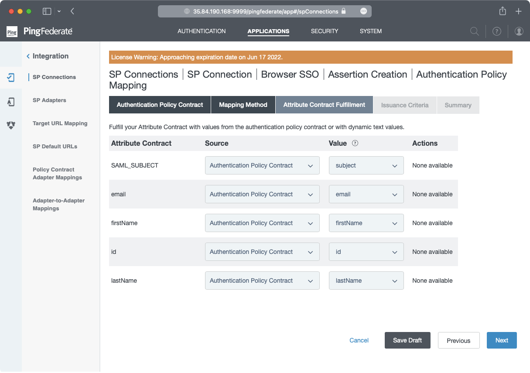Click the Cancel link

(x=359, y=341)
